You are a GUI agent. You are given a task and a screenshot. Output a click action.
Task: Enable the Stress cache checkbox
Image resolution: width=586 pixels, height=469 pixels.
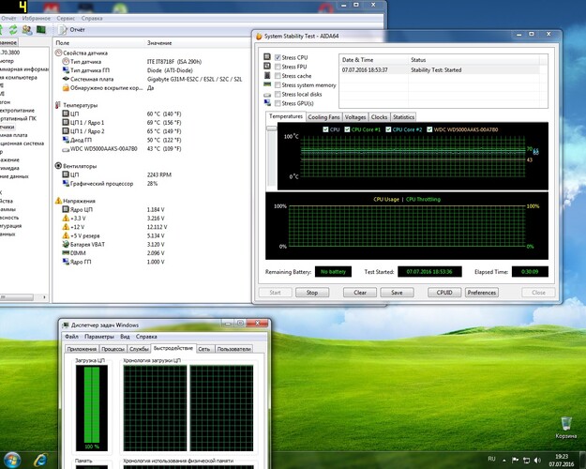coord(278,76)
